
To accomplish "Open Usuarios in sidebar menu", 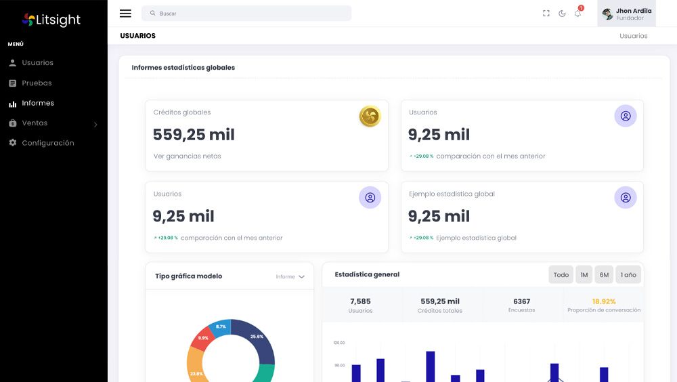I will 37,63.
